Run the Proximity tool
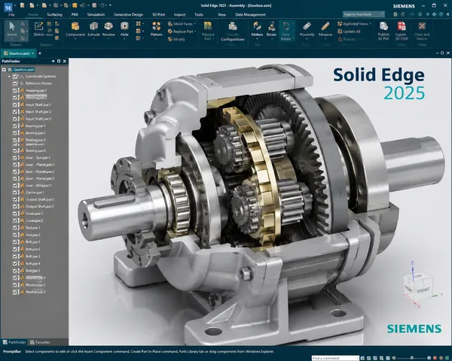 pyautogui.click(x=307, y=29)
